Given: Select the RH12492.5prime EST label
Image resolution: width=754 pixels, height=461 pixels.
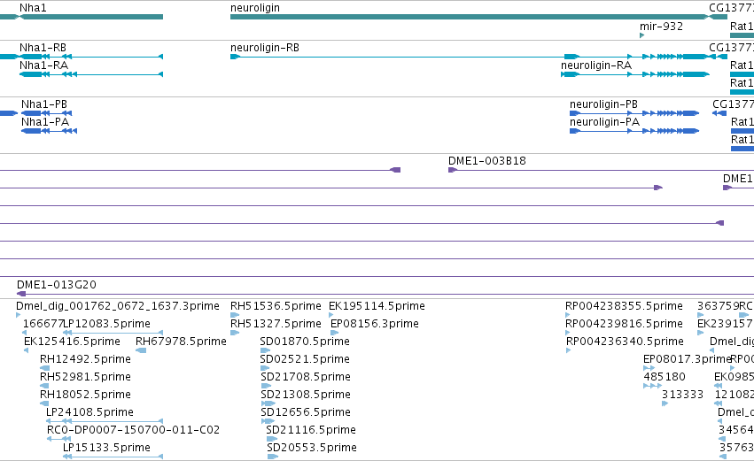Looking at the screenshot, I should point(85,359).
